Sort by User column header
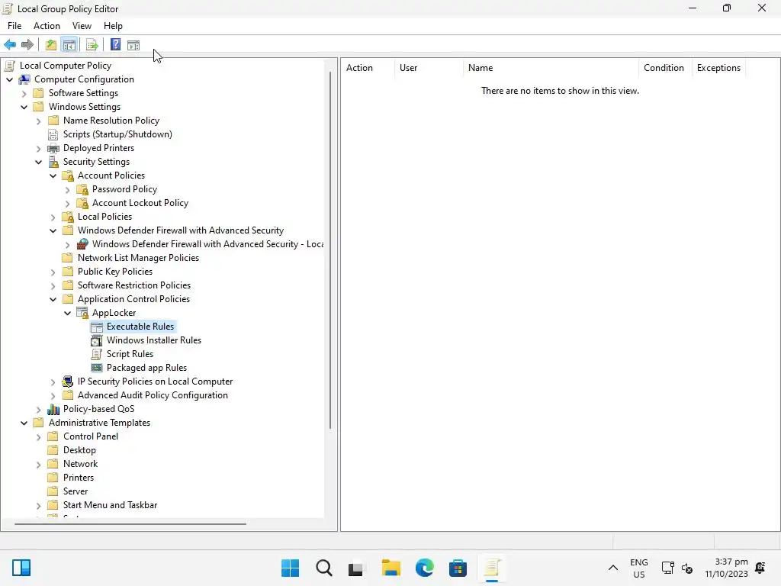 click(x=429, y=68)
